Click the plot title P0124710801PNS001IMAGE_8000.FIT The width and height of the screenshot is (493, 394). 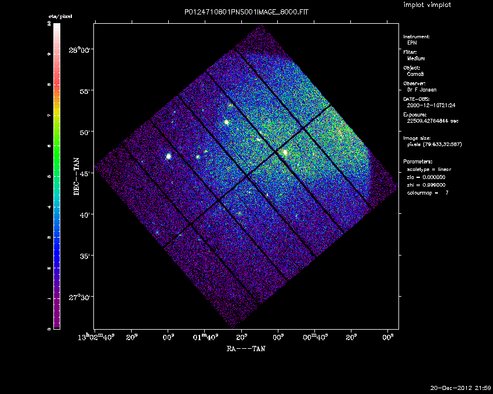coord(246,12)
